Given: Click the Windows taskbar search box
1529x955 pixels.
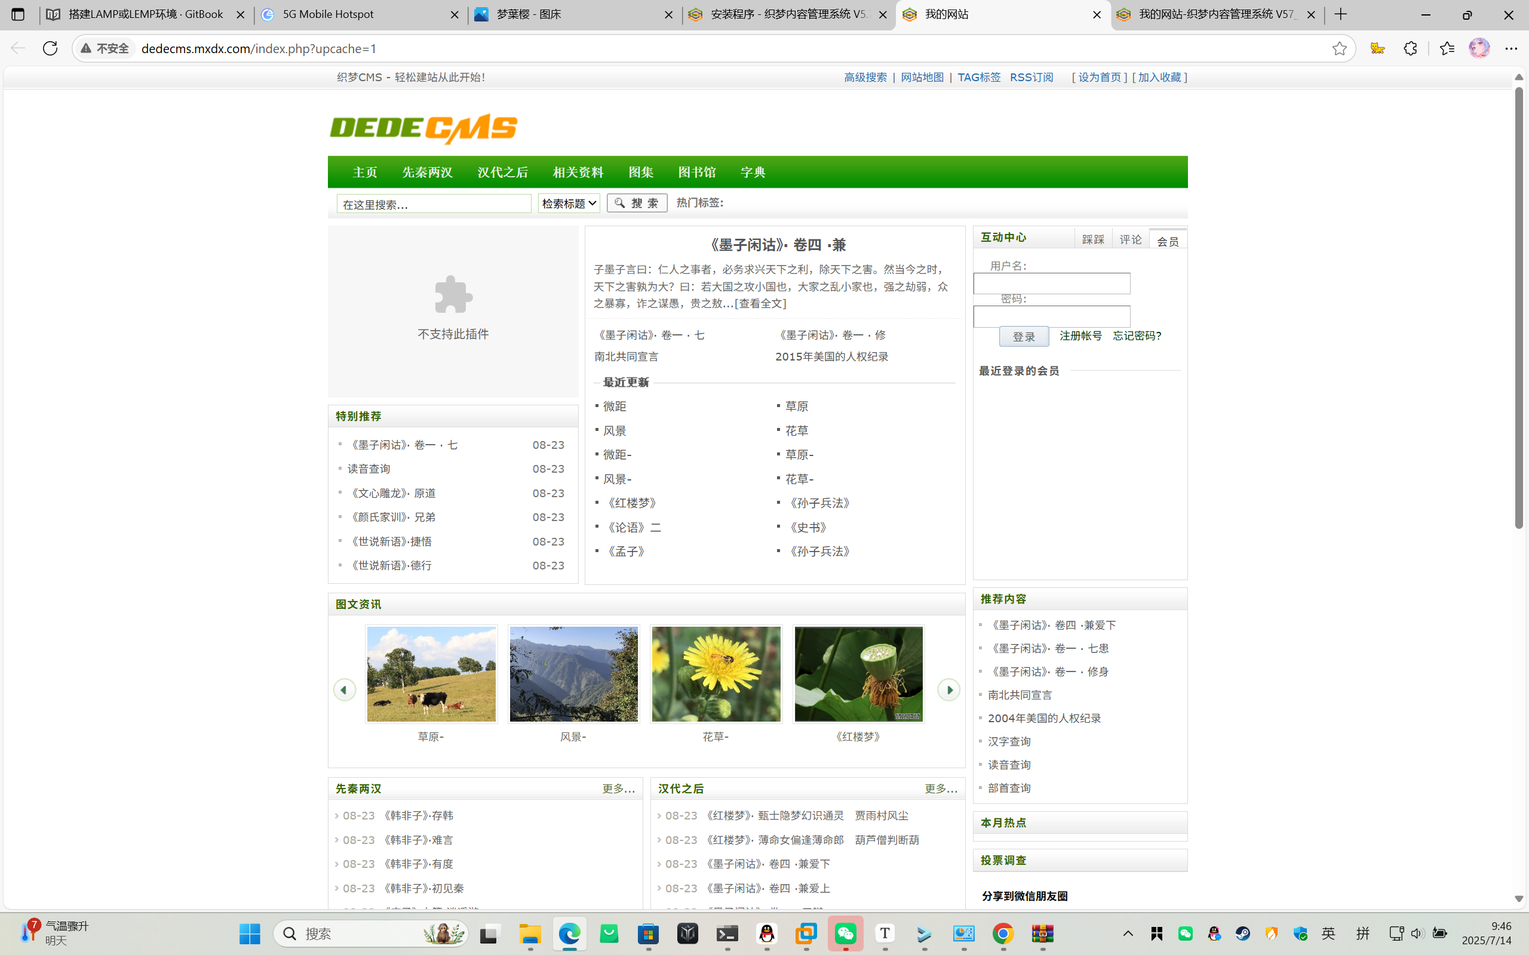Looking at the screenshot, I should coord(371,934).
